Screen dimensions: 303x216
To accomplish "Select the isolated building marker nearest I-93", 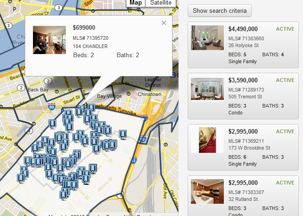I will (123, 134).
